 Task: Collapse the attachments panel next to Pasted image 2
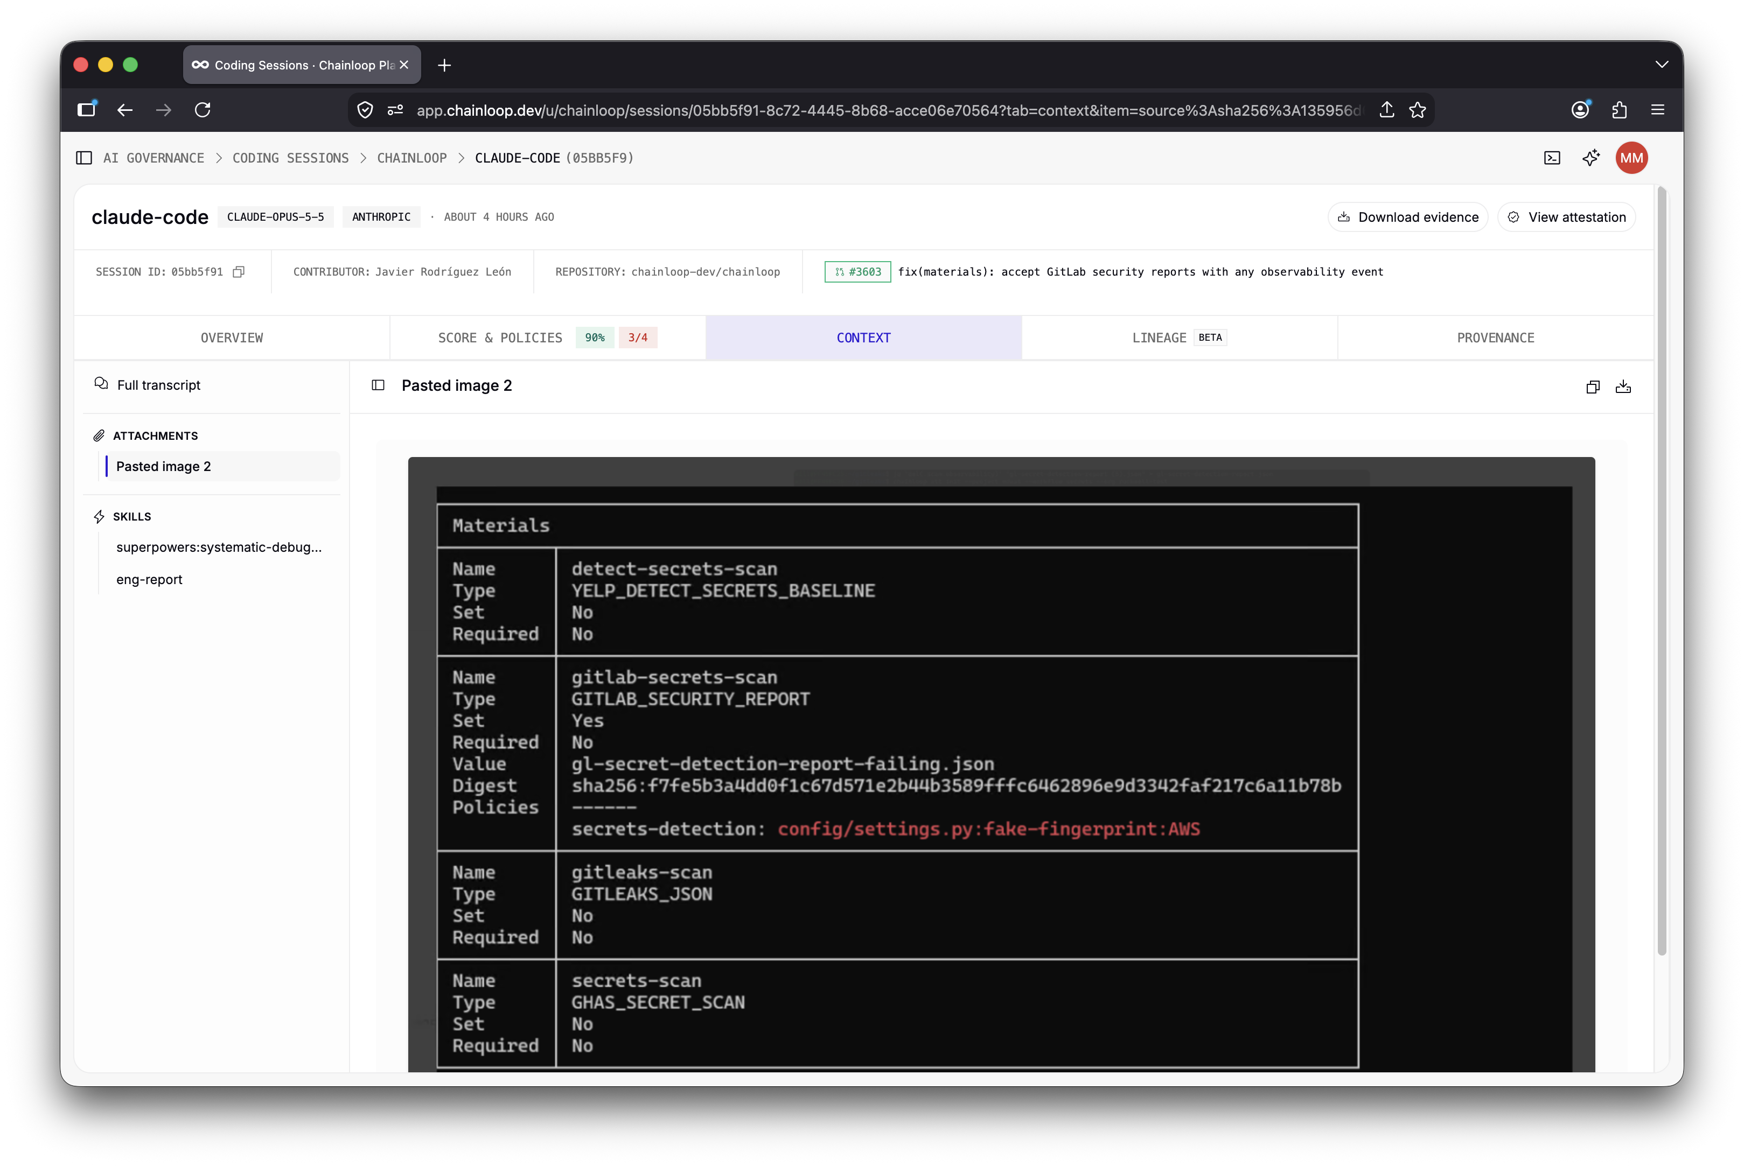378,385
